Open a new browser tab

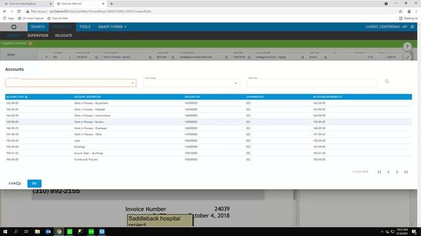[111, 4]
